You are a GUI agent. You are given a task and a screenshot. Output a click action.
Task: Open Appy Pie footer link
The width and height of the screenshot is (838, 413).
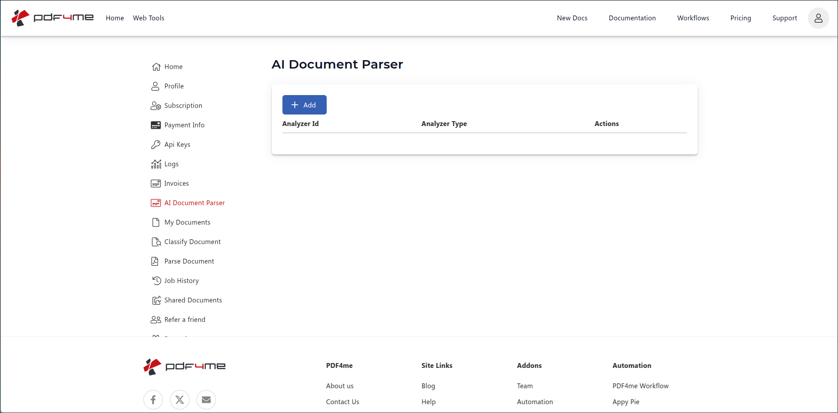tap(626, 402)
